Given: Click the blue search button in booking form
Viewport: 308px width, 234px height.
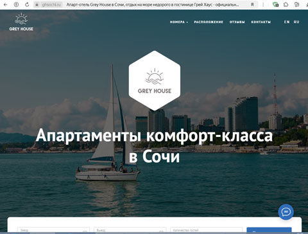Looking at the screenshot, I should click(x=269, y=230).
